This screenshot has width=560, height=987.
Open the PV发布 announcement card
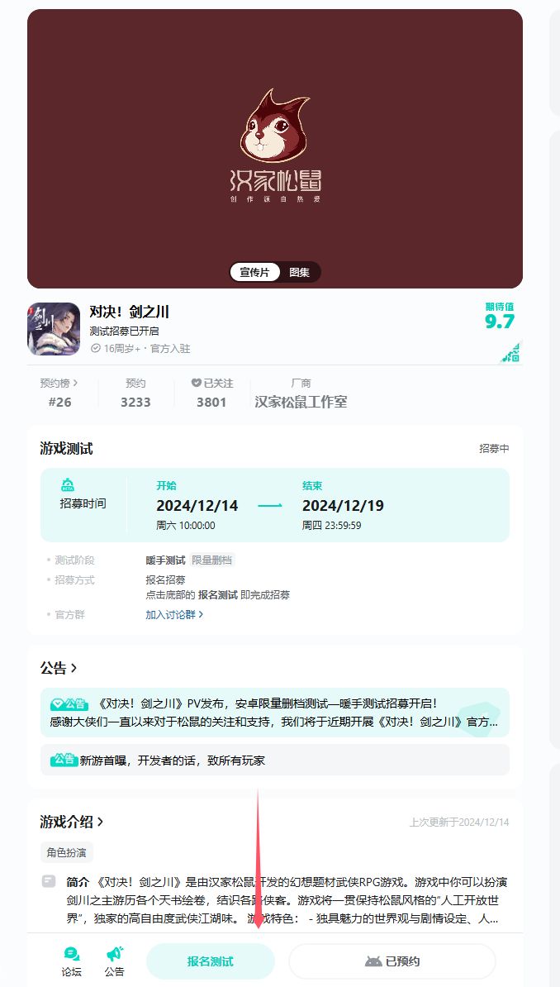tap(275, 713)
